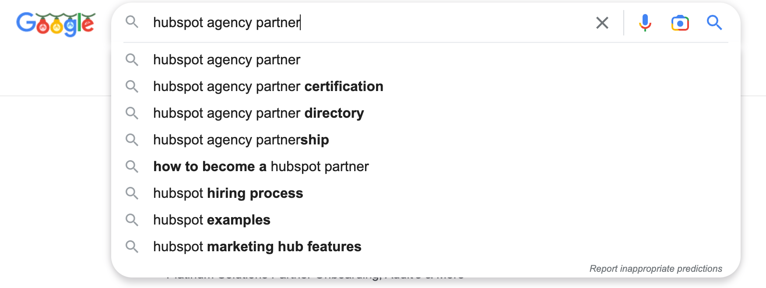Select "hubspot hiring process" suggestion
Image resolution: width=766 pixels, height=288 pixels.
tap(228, 193)
